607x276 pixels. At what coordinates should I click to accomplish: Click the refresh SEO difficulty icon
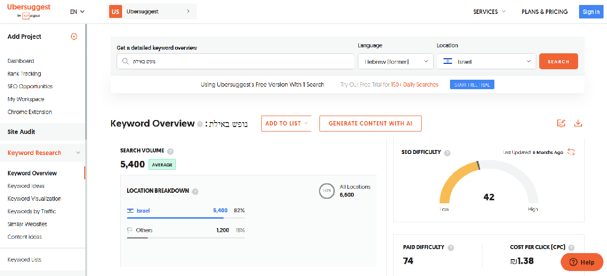point(571,152)
